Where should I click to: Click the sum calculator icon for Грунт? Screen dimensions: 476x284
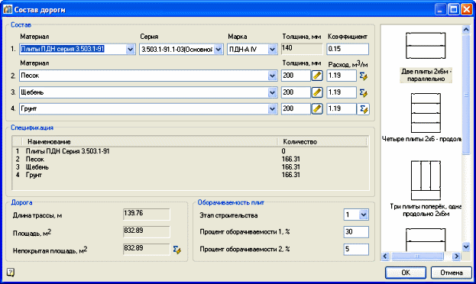click(x=364, y=108)
